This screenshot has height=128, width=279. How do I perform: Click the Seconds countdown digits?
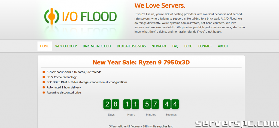tap(171, 104)
